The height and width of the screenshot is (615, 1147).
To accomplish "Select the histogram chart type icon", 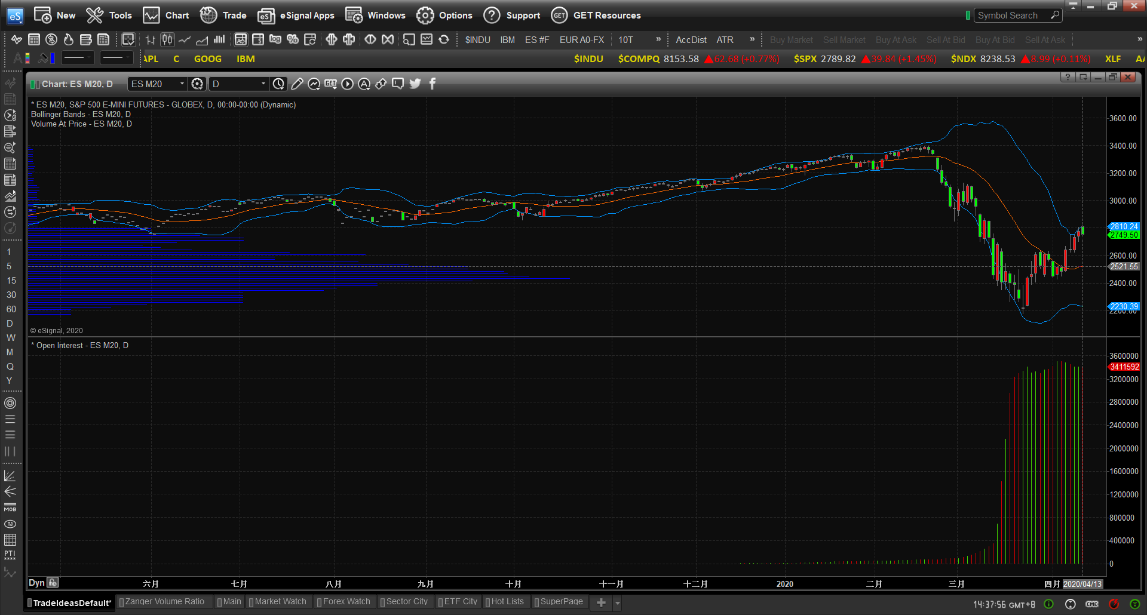I will click(x=219, y=39).
